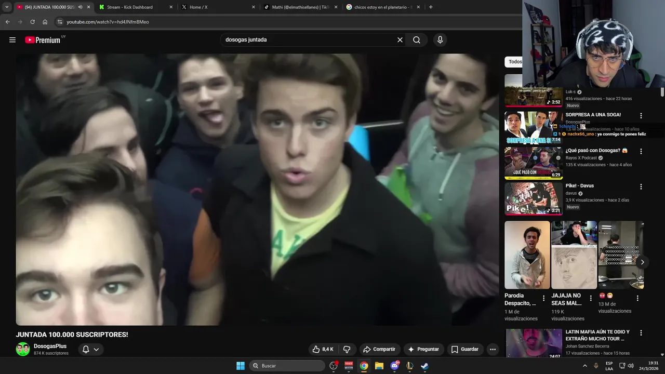The height and width of the screenshot is (374, 665).
Task: Open File Explorer from the taskbar
Action: (x=379, y=366)
